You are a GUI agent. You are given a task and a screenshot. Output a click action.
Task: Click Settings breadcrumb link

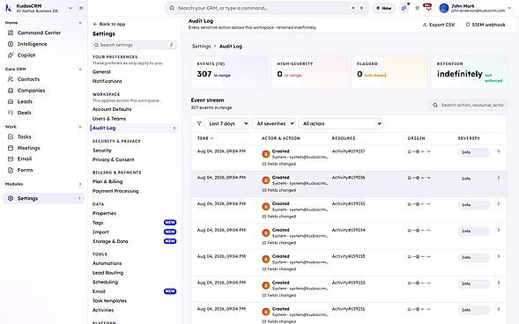pyautogui.click(x=201, y=47)
